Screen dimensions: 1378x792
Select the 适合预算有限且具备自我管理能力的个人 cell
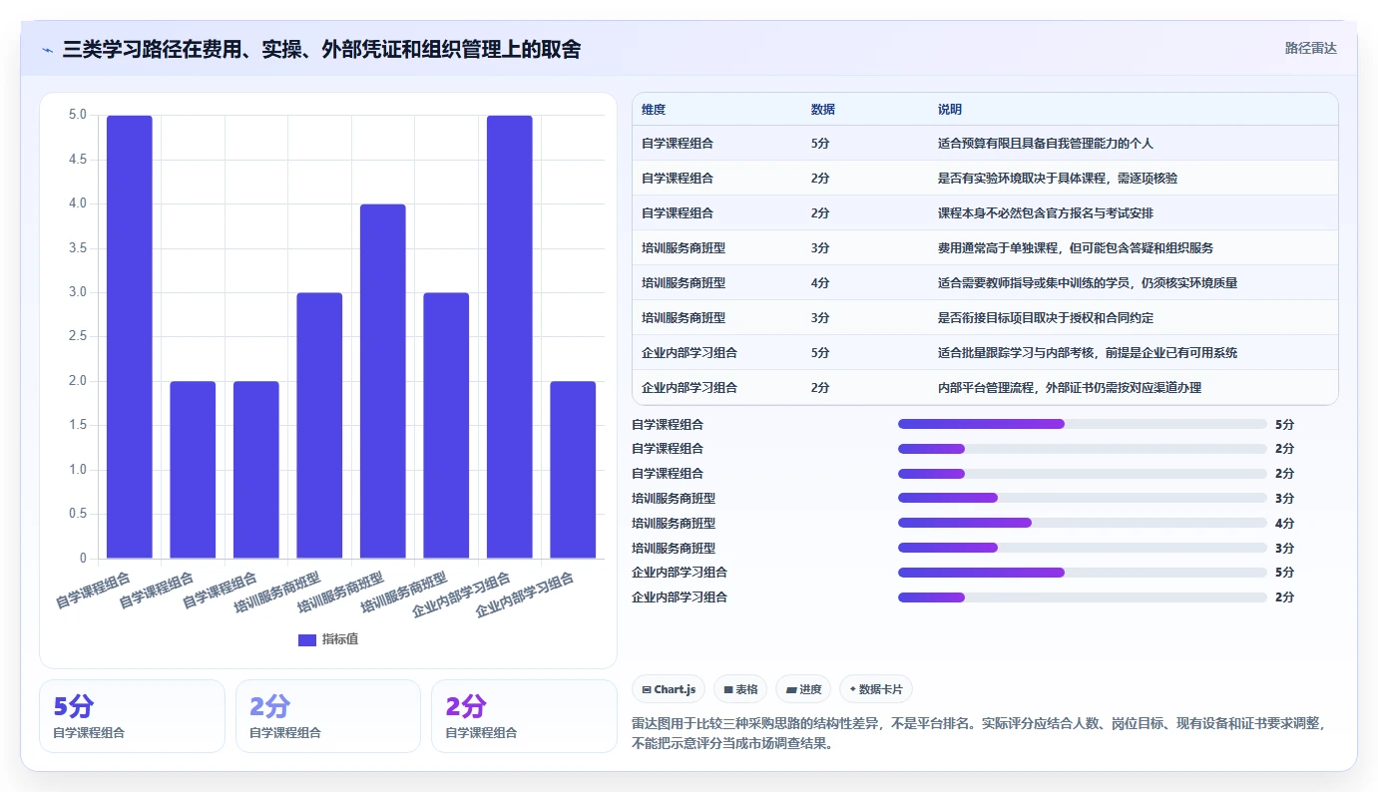tap(1046, 144)
